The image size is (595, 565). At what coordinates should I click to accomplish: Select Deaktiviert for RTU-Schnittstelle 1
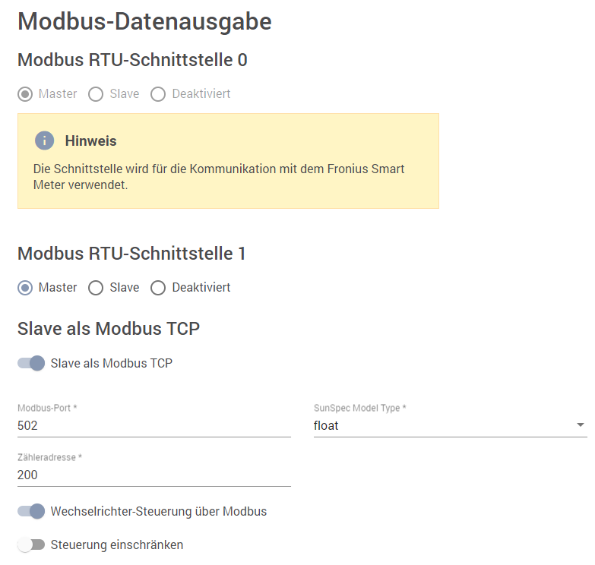[x=158, y=288]
